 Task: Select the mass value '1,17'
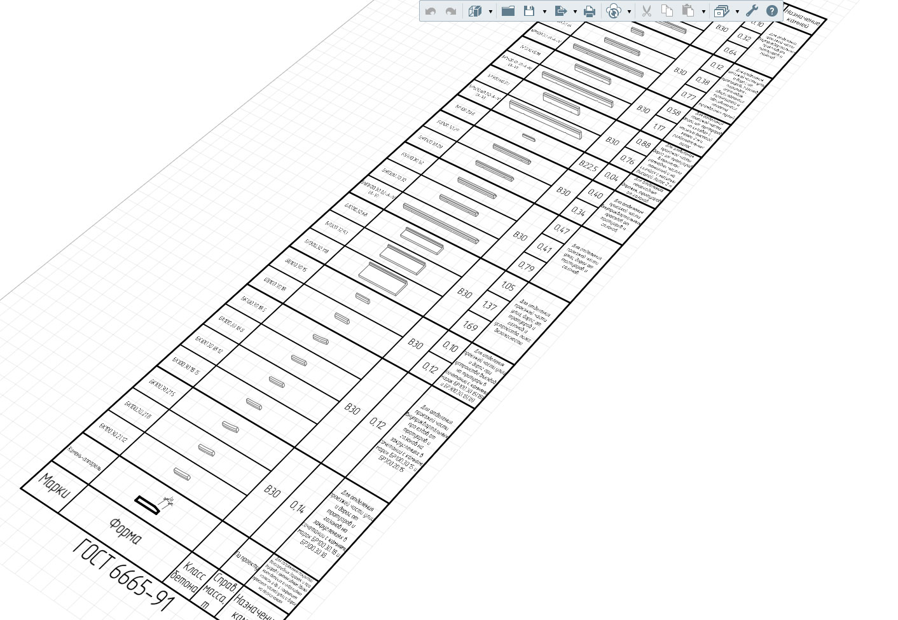point(659,127)
